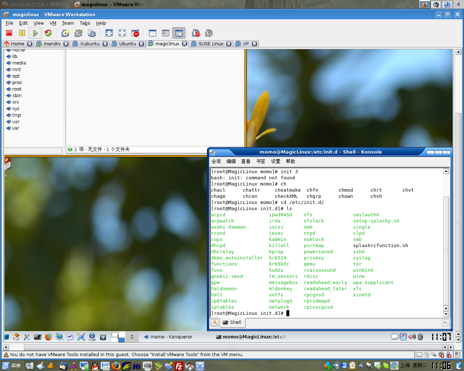The image size is (464, 371).
Task: Open the QQ penguin icon on host taskbar
Action: coord(95,366)
